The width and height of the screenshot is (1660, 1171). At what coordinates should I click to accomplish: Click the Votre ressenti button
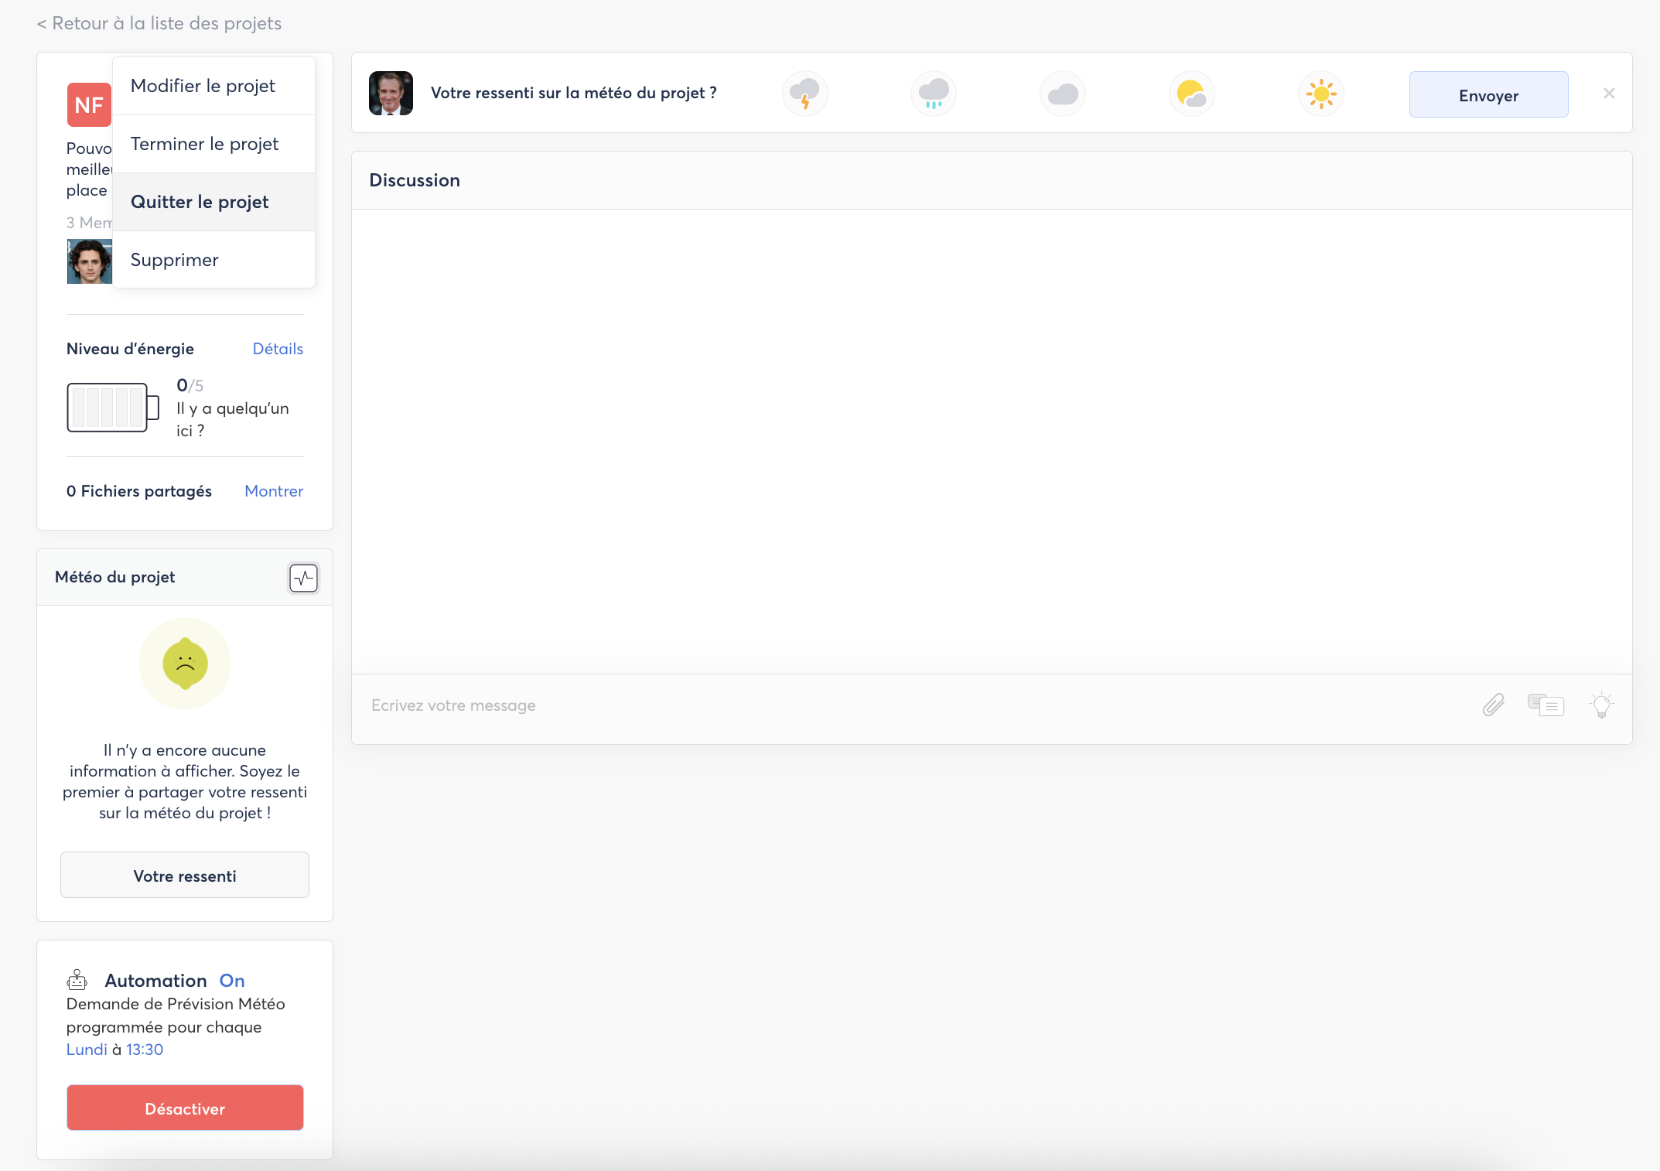pyautogui.click(x=185, y=875)
